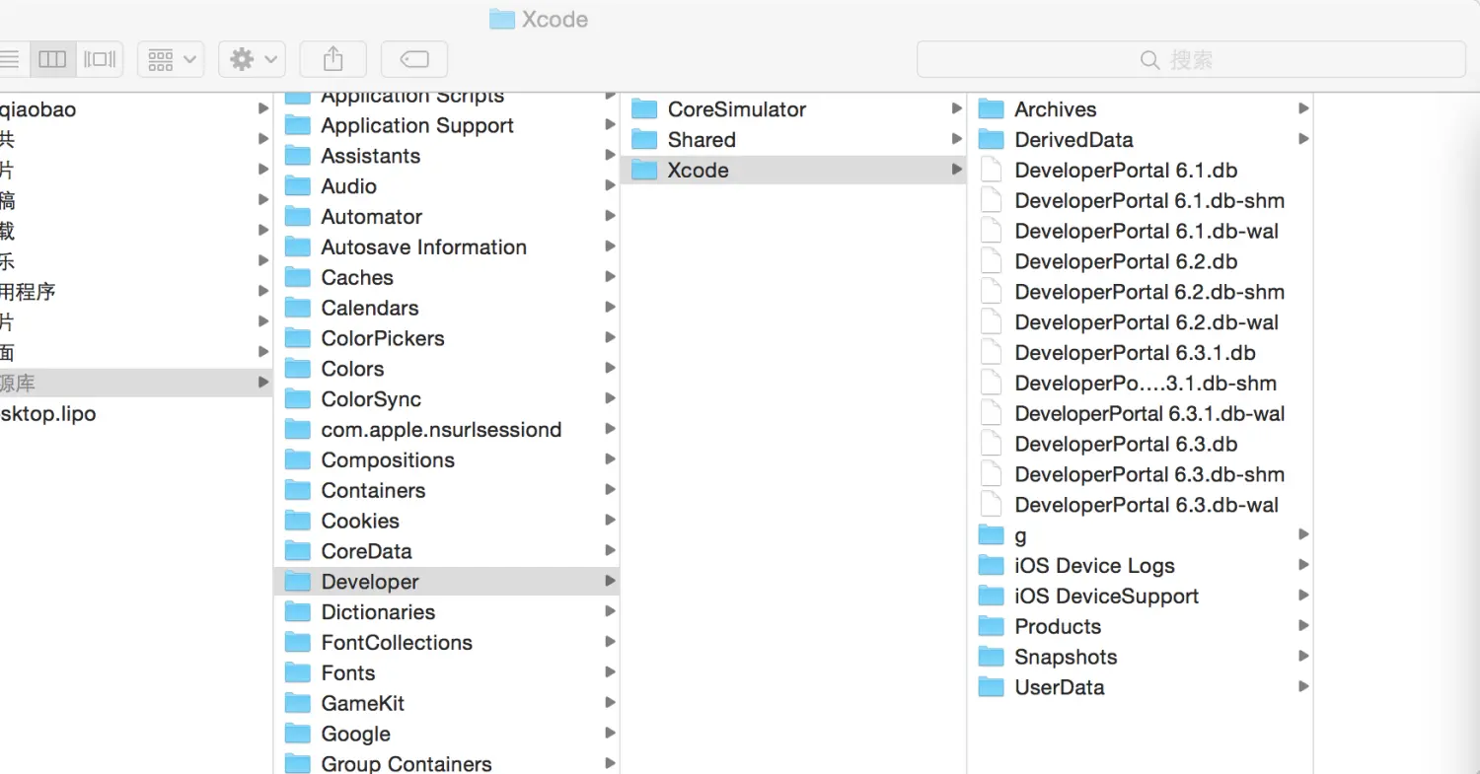Viewport: 1480px width, 774px height.
Task: Select the com.apple.nsurlsessiond folder
Action: pyautogui.click(x=446, y=430)
